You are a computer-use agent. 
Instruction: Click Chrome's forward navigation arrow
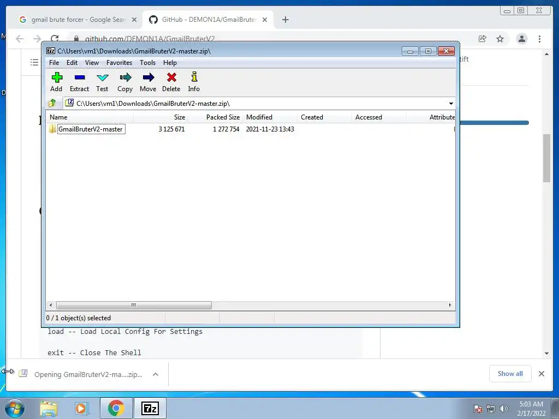(37, 39)
